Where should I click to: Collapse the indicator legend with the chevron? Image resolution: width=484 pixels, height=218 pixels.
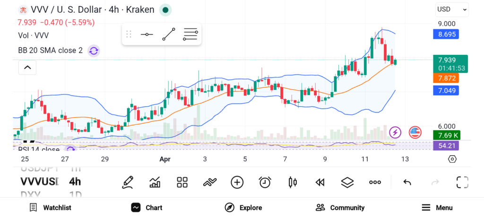click(27, 68)
